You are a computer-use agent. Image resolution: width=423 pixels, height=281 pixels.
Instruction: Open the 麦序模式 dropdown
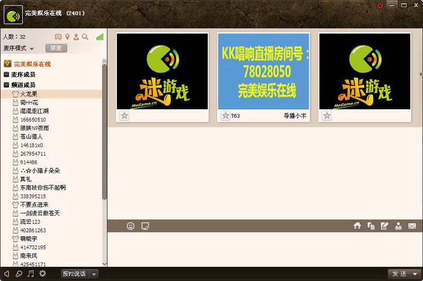[19, 48]
